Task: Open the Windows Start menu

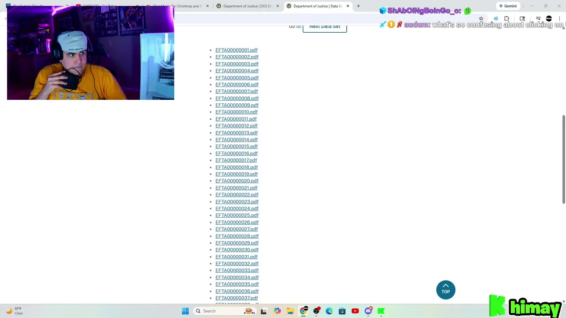Action: pyautogui.click(x=185, y=311)
